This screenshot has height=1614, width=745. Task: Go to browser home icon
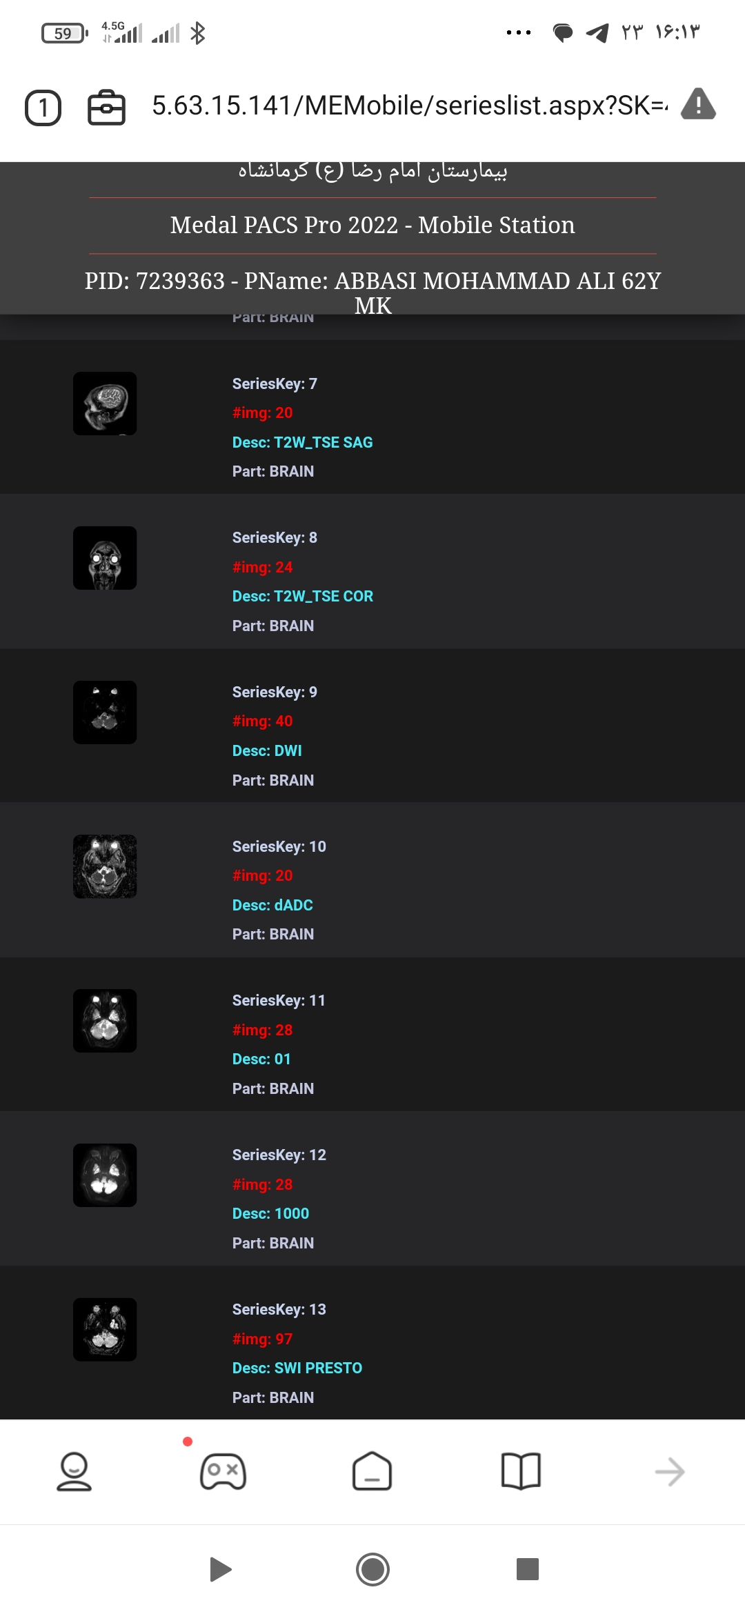point(372,1471)
